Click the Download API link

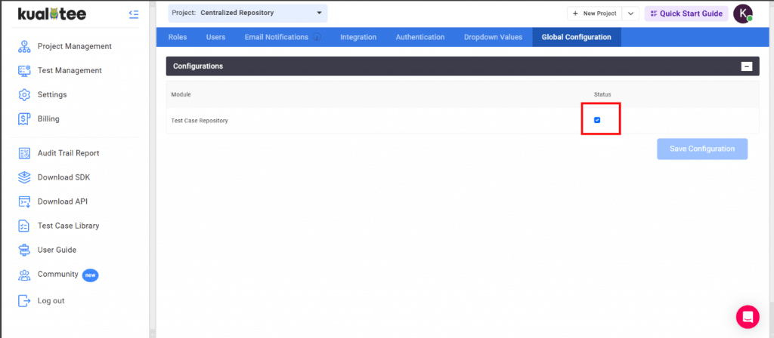[x=63, y=201]
